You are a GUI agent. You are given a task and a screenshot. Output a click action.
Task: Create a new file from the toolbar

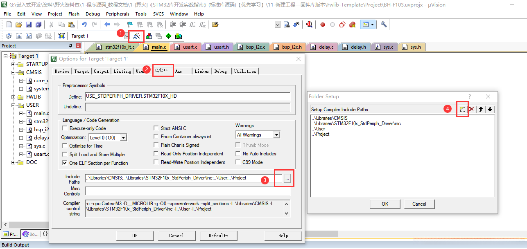coord(9,25)
